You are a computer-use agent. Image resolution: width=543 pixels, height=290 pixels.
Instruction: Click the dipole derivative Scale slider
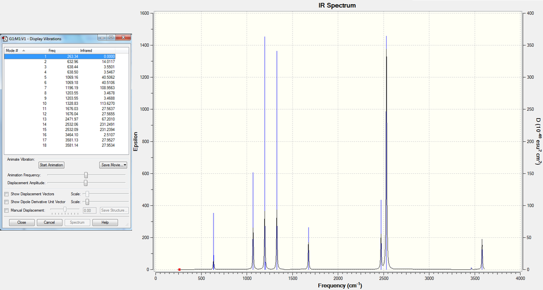point(106,201)
